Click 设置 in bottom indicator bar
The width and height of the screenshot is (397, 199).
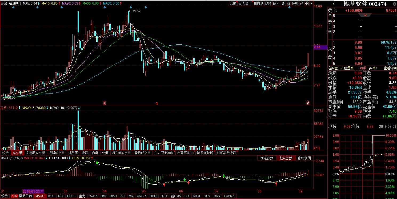[5, 196]
